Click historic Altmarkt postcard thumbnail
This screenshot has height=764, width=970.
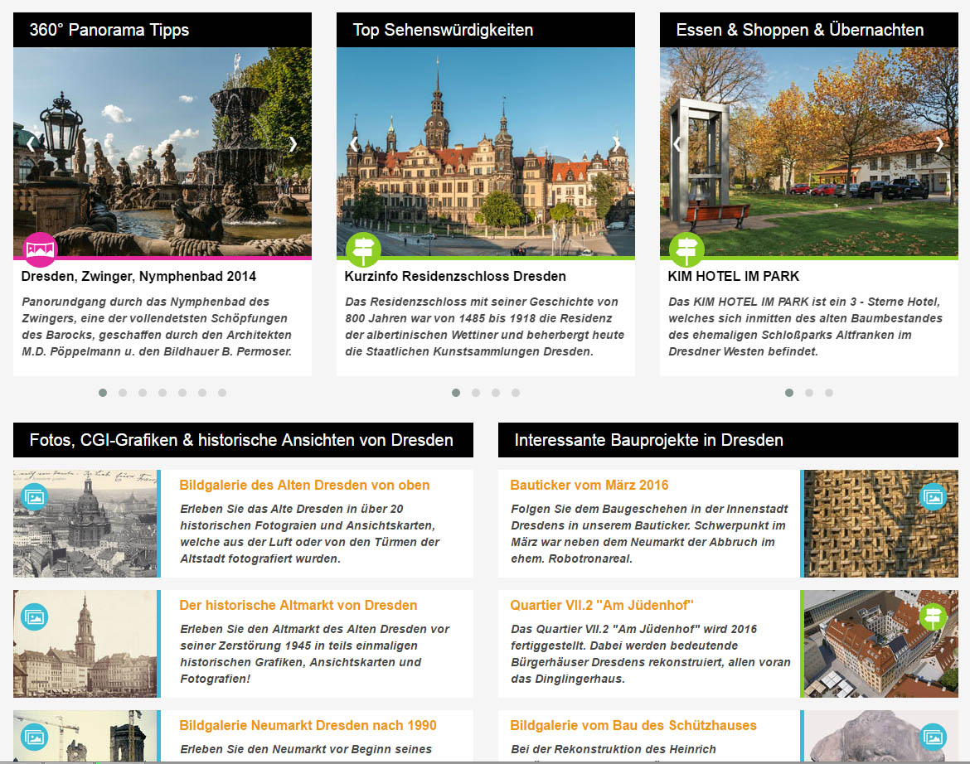(x=85, y=644)
